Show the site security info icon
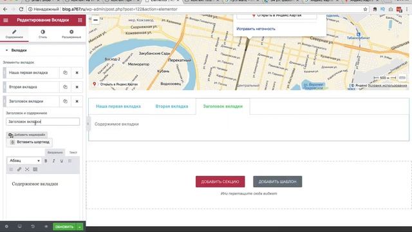 30,9
